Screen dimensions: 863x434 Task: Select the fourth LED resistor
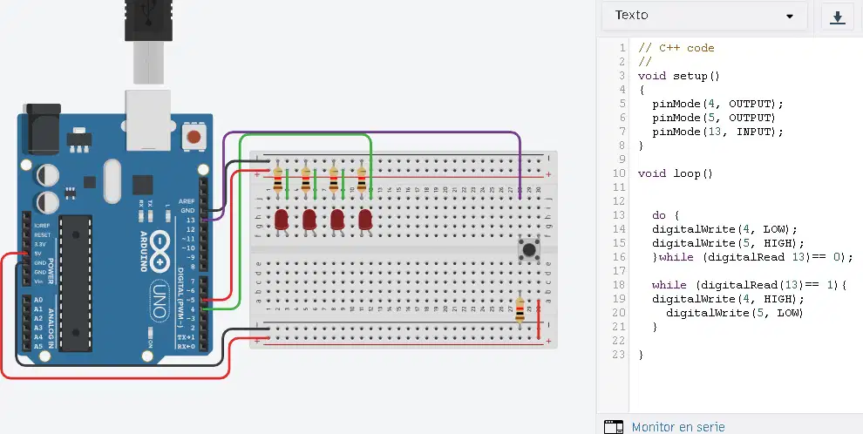(362, 178)
